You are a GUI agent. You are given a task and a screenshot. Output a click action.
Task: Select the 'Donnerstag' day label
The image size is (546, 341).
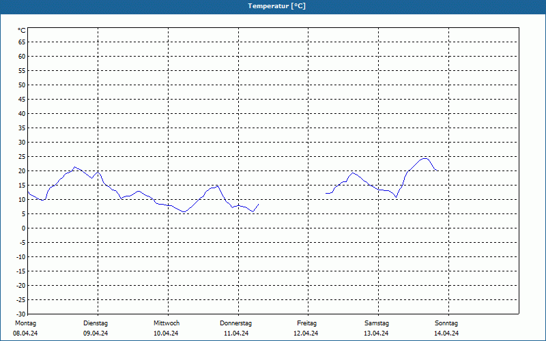235,323
